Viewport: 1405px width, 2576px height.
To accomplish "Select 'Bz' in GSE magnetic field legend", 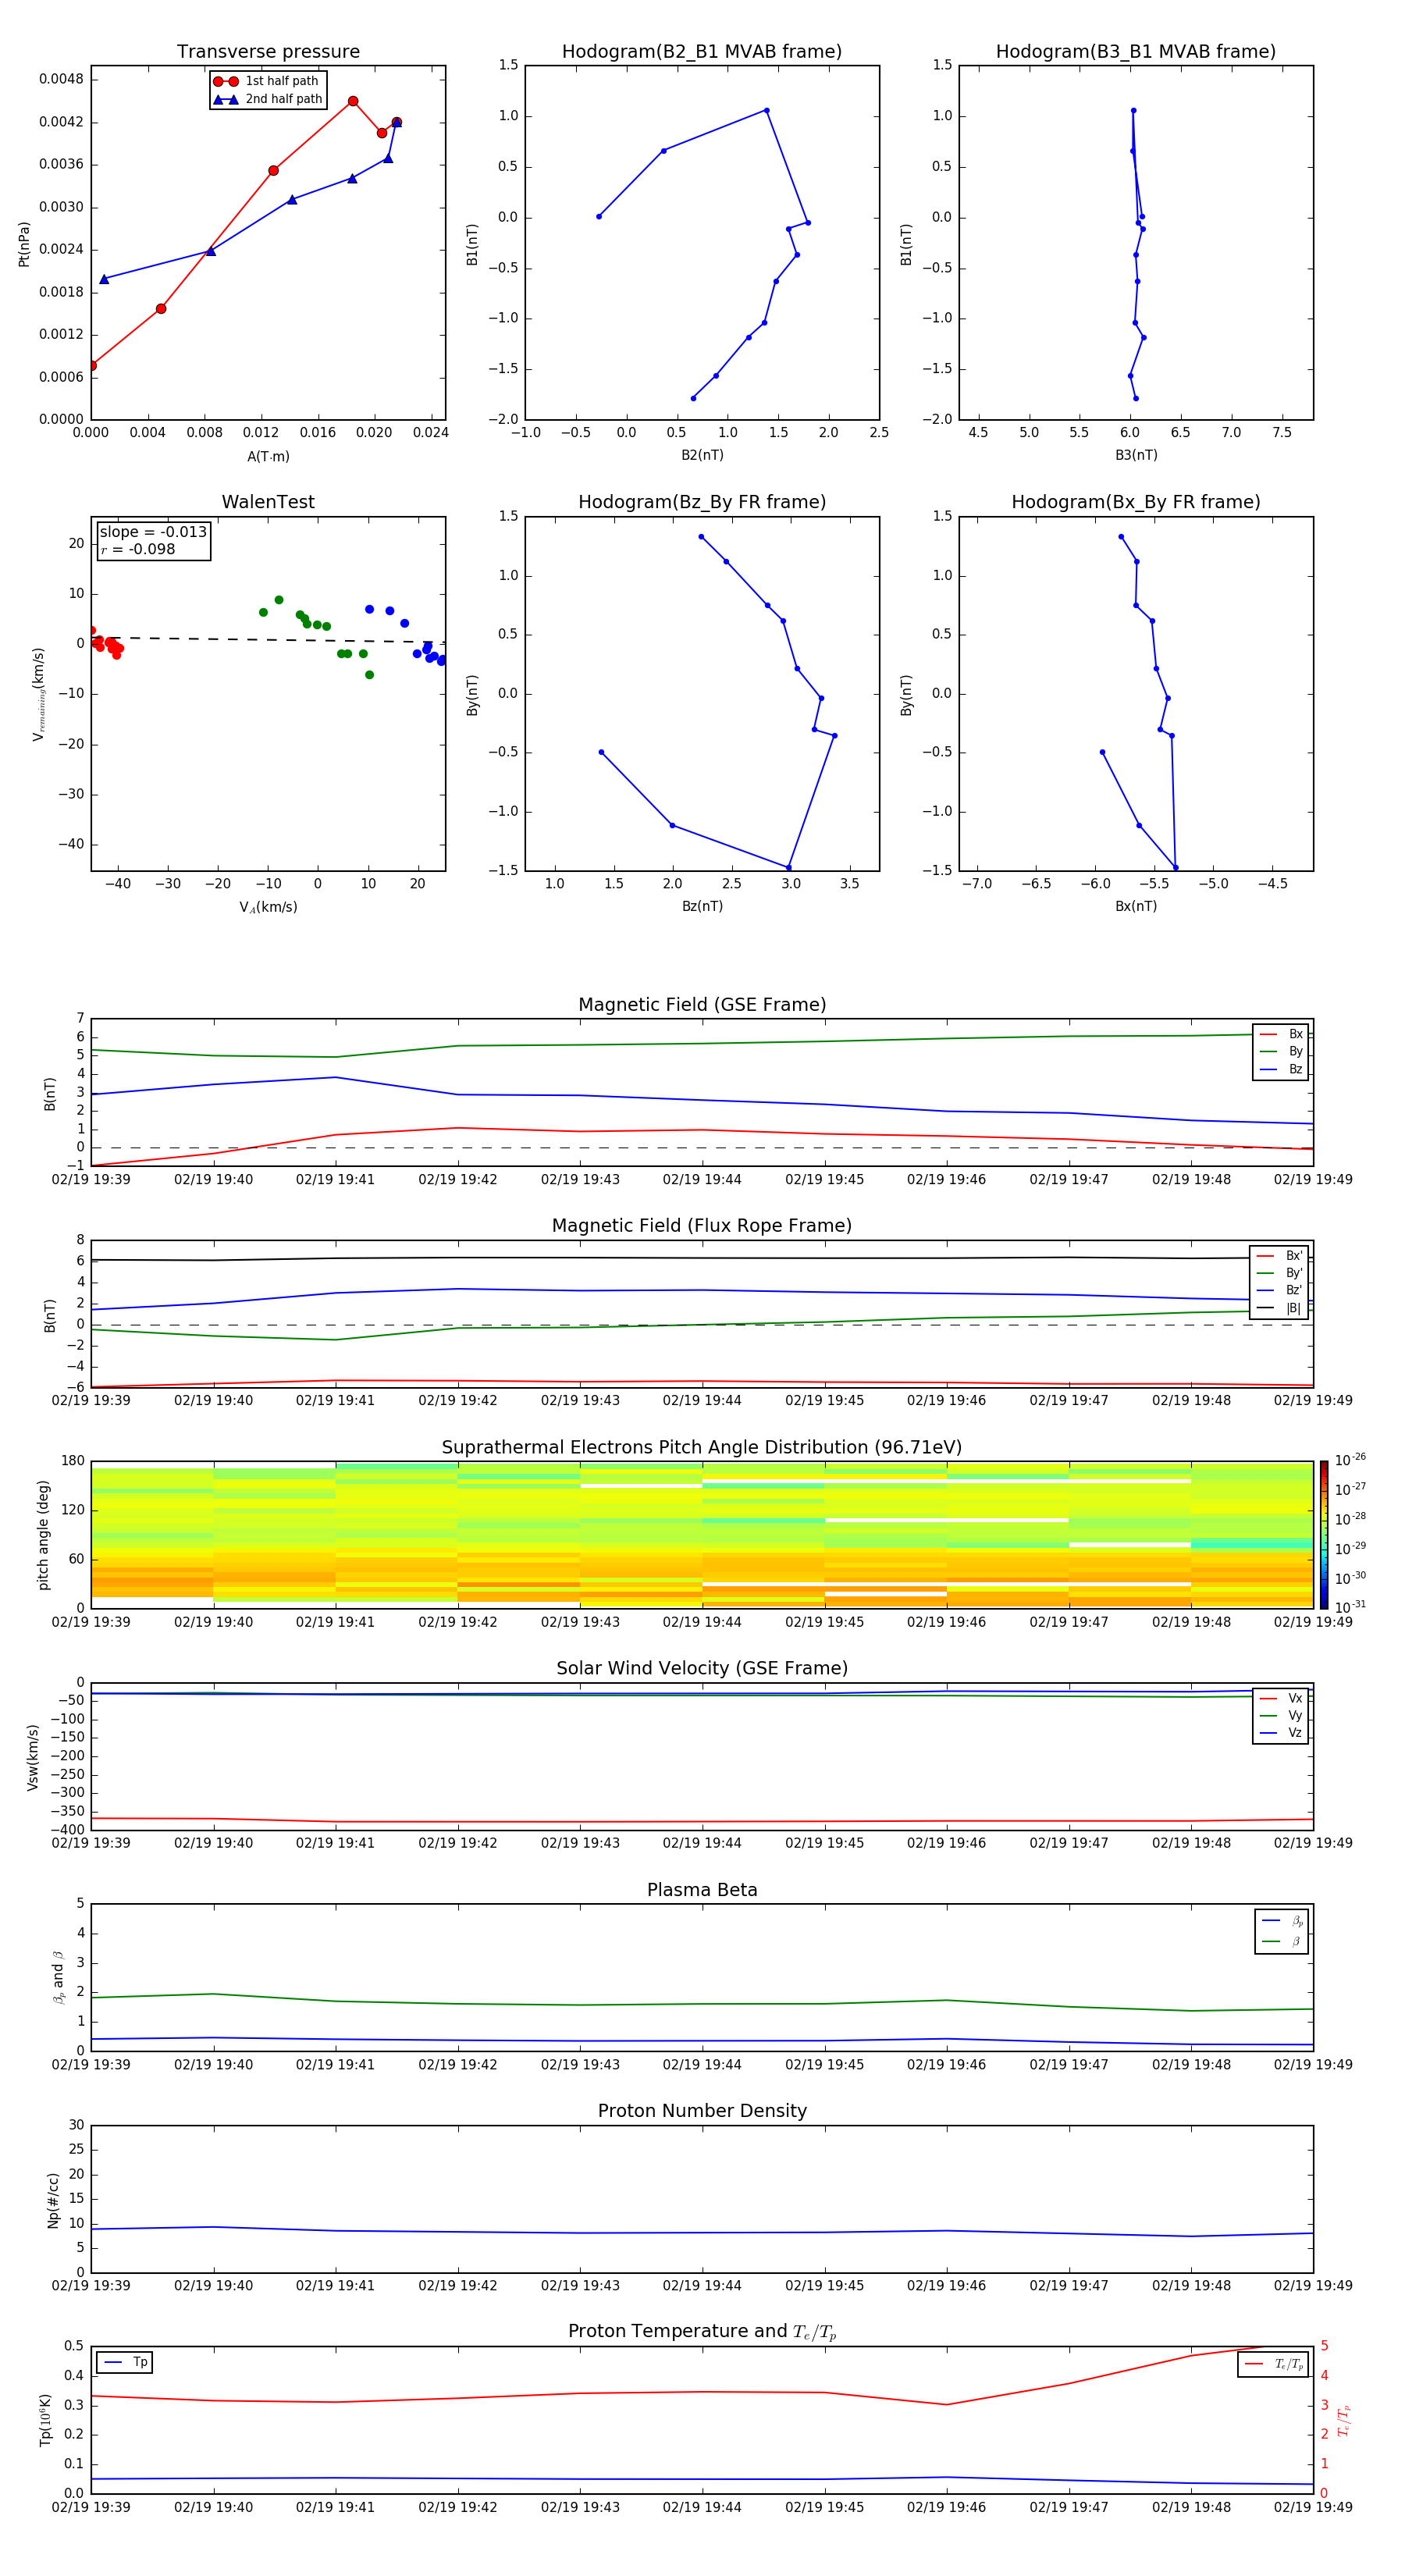I will pos(1281,1070).
